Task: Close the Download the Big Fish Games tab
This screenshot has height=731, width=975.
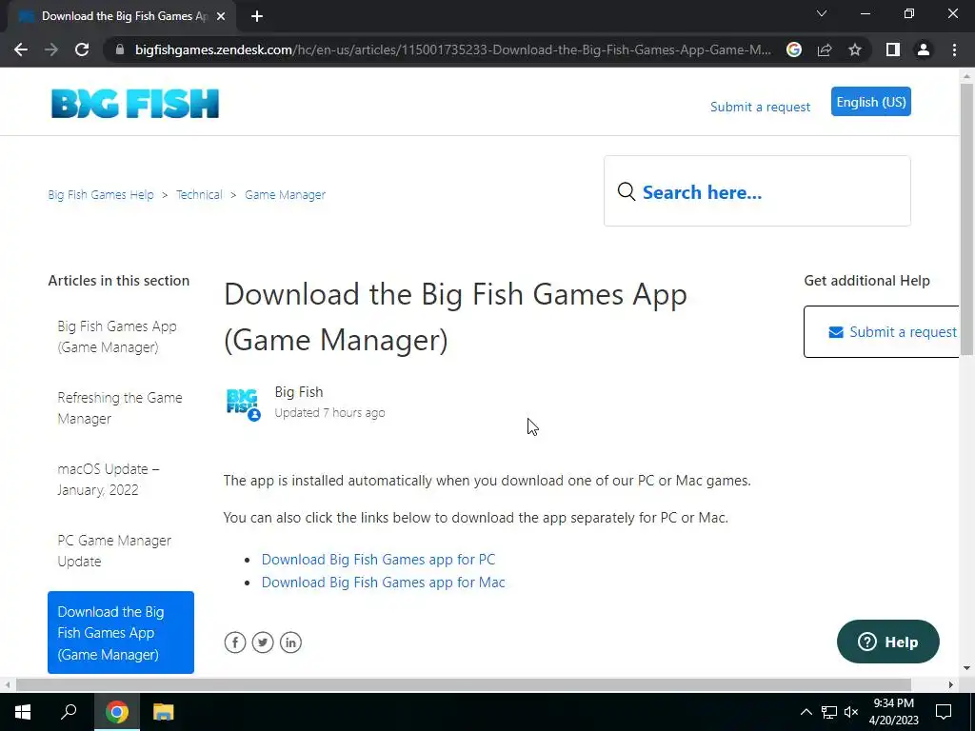Action: point(221,16)
